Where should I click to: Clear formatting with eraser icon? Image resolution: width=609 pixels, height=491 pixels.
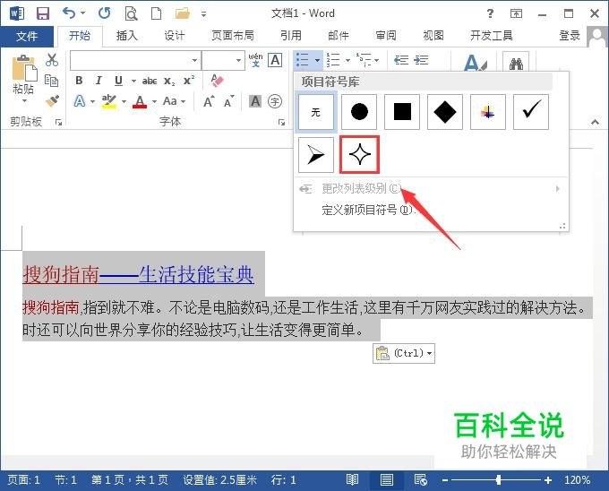pyautogui.click(x=218, y=81)
